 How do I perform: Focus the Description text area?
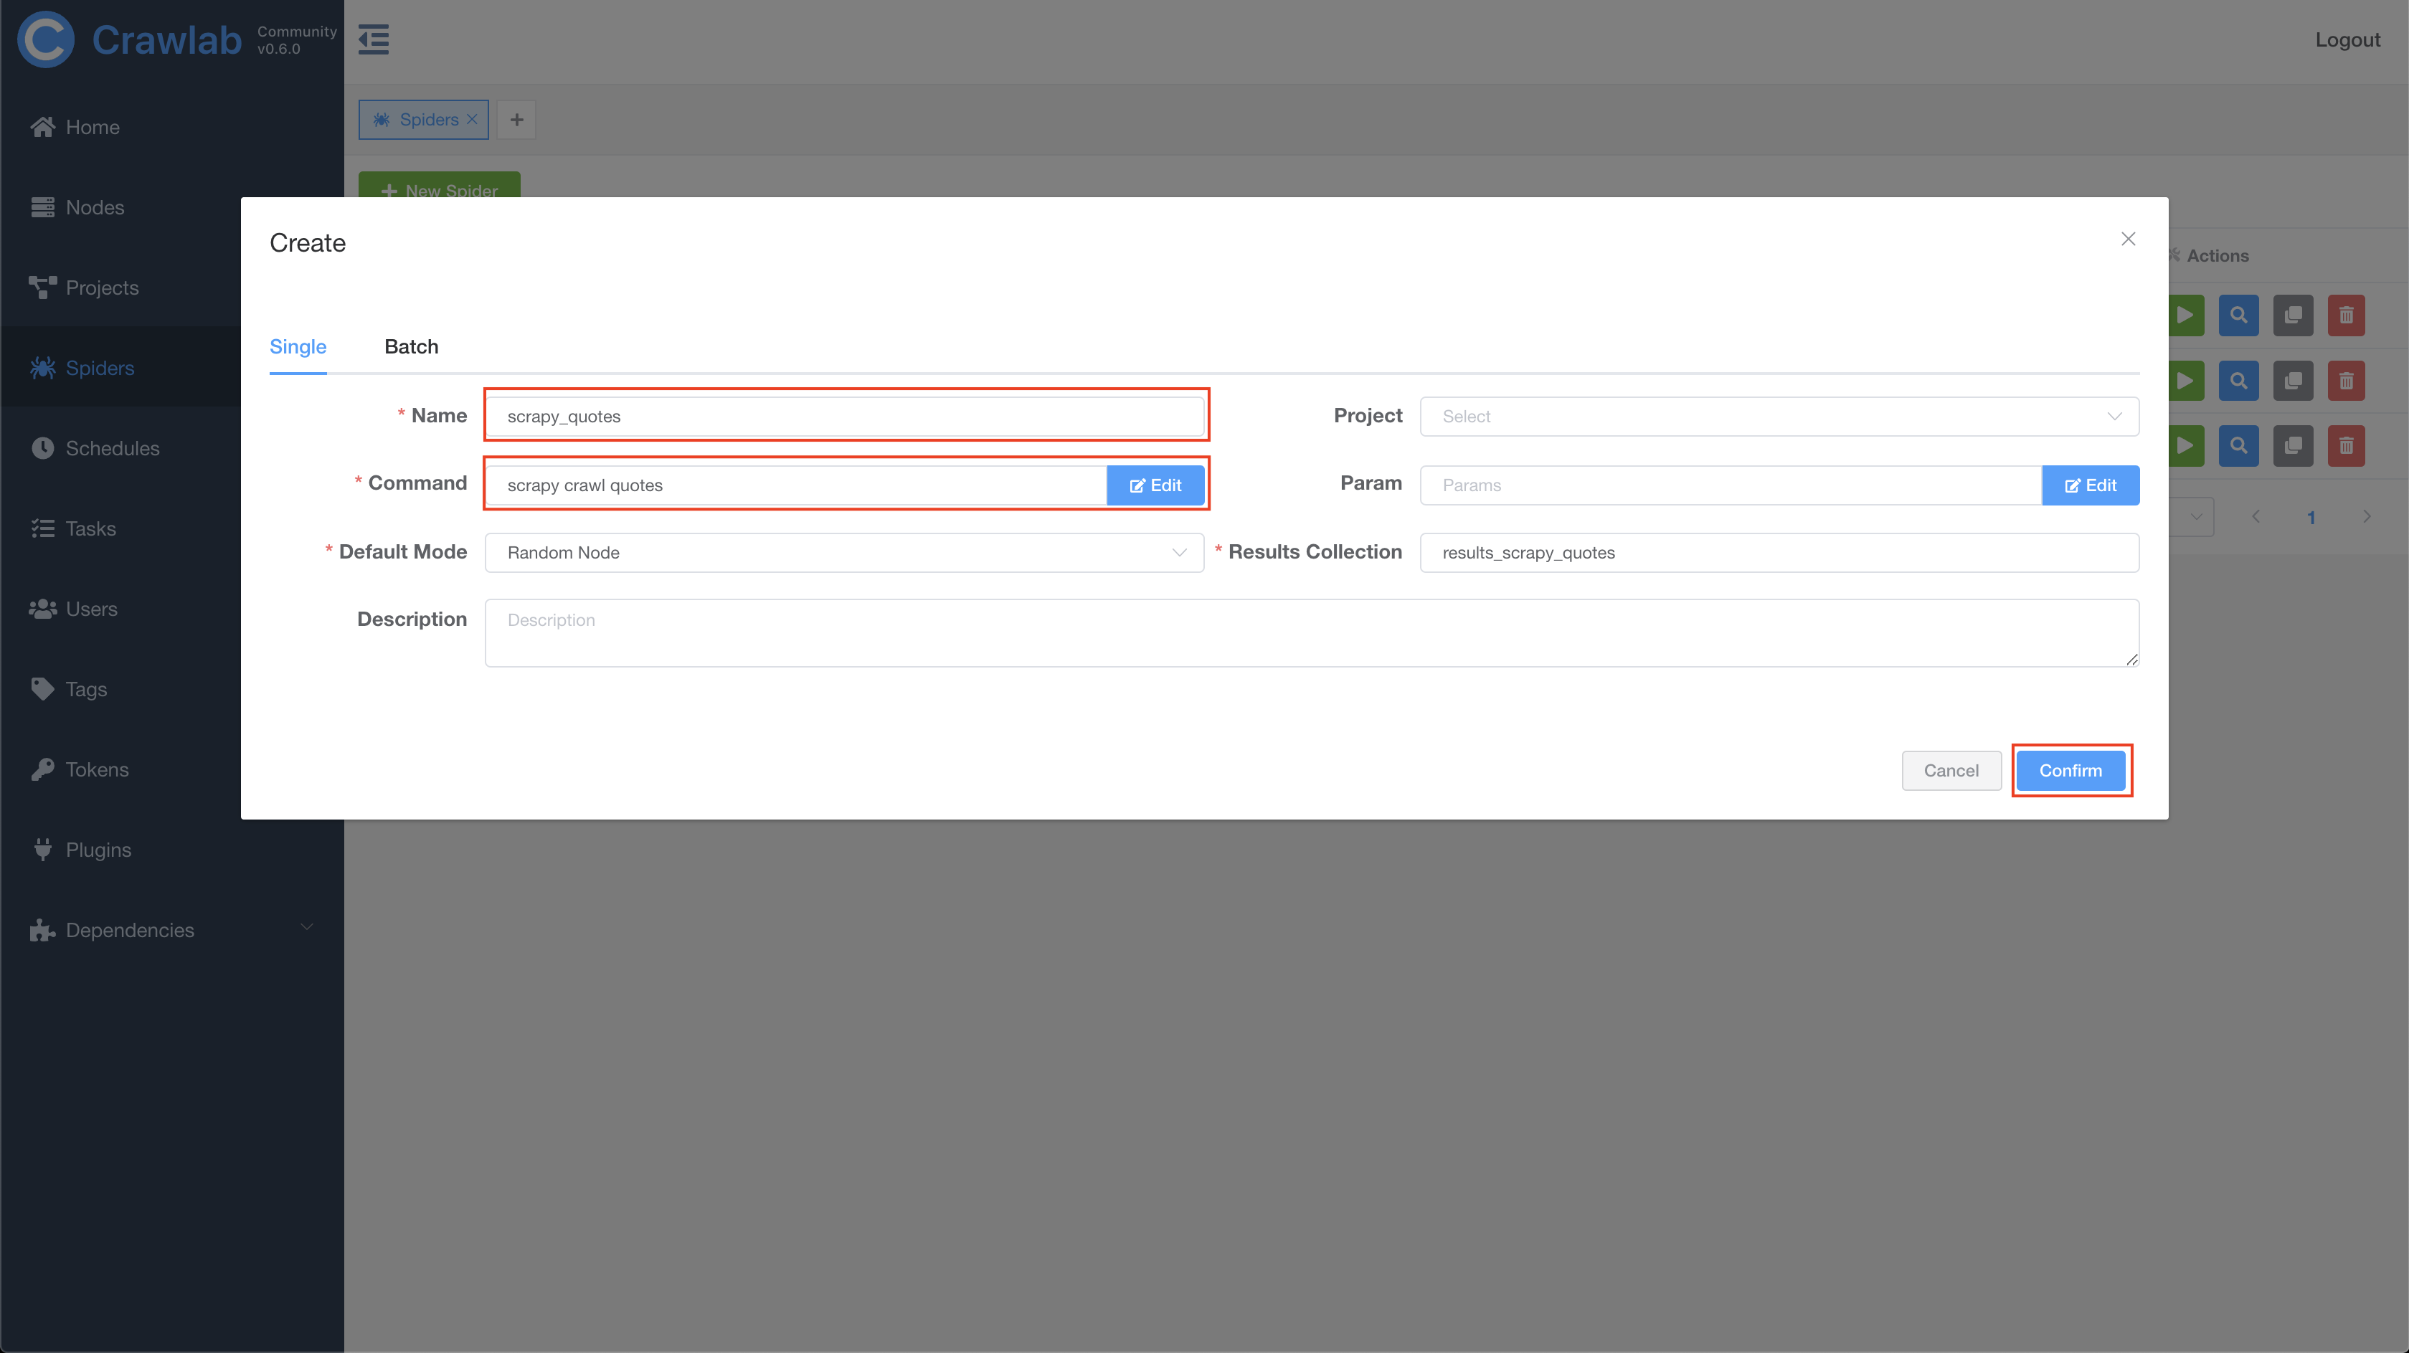[1312, 633]
